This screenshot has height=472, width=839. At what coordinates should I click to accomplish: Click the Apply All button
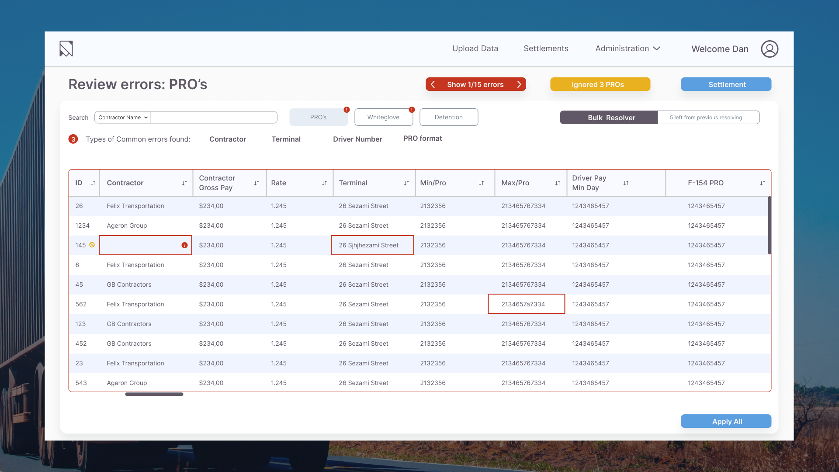click(x=726, y=421)
